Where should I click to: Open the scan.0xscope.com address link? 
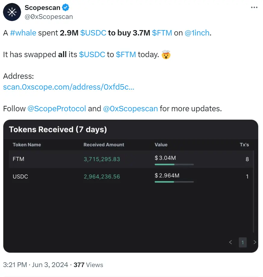tap(69, 87)
